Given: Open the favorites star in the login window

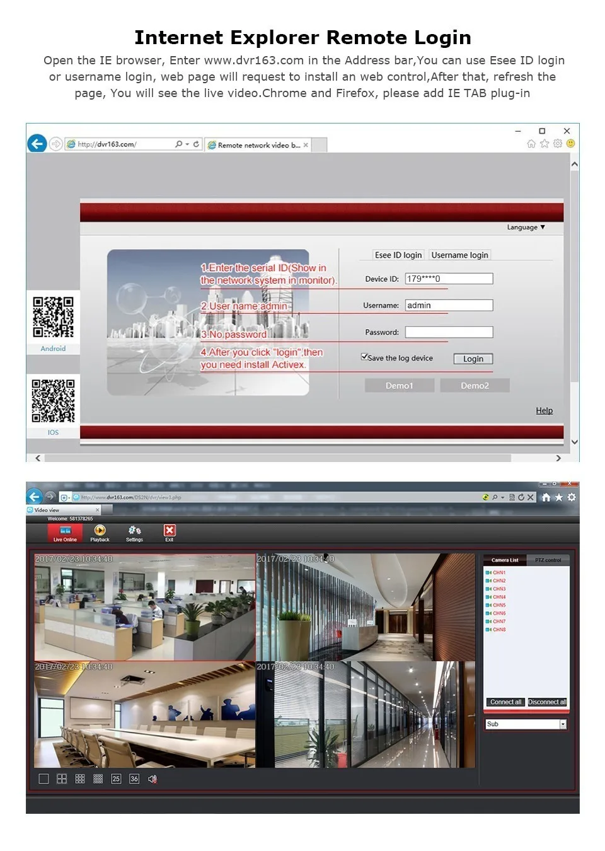Looking at the screenshot, I should pyautogui.click(x=544, y=144).
